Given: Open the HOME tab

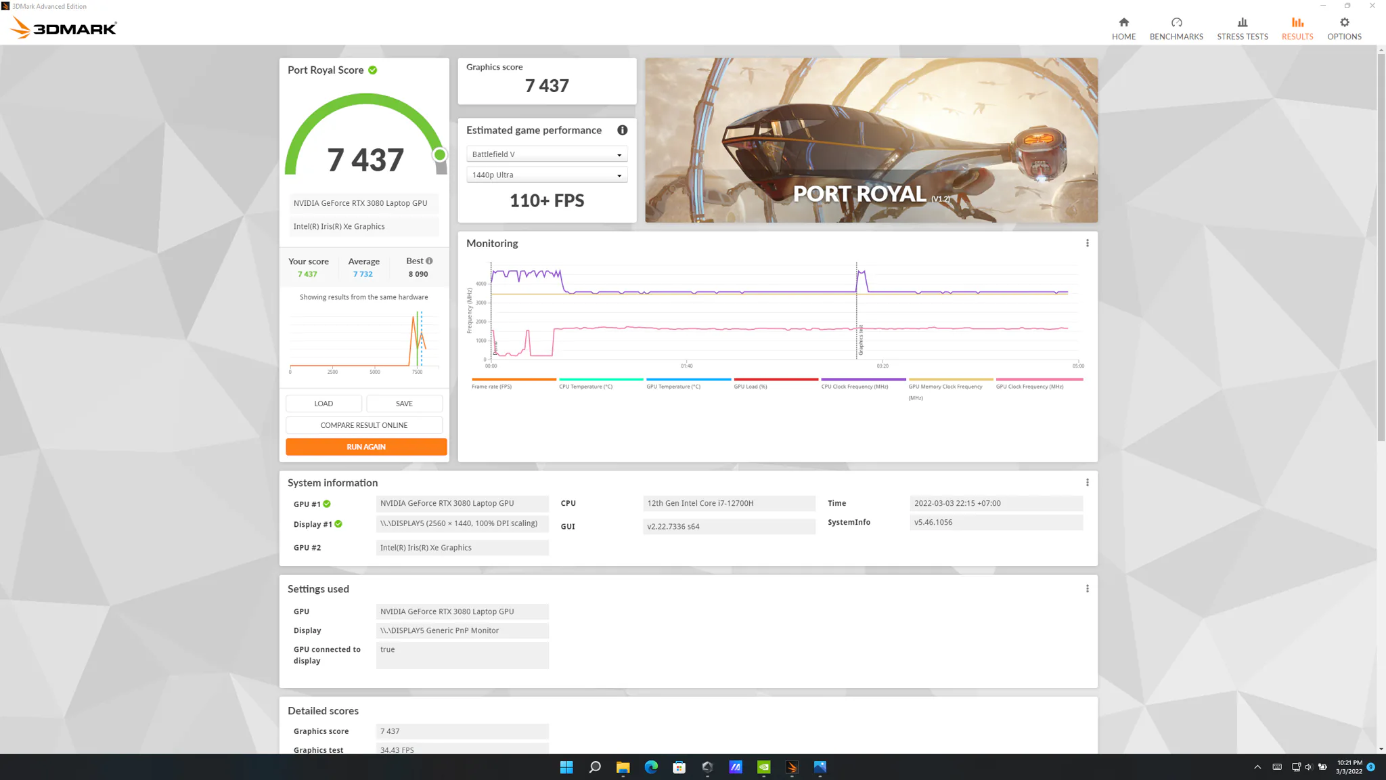Looking at the screenshot, I should (x=1123, y=28).
